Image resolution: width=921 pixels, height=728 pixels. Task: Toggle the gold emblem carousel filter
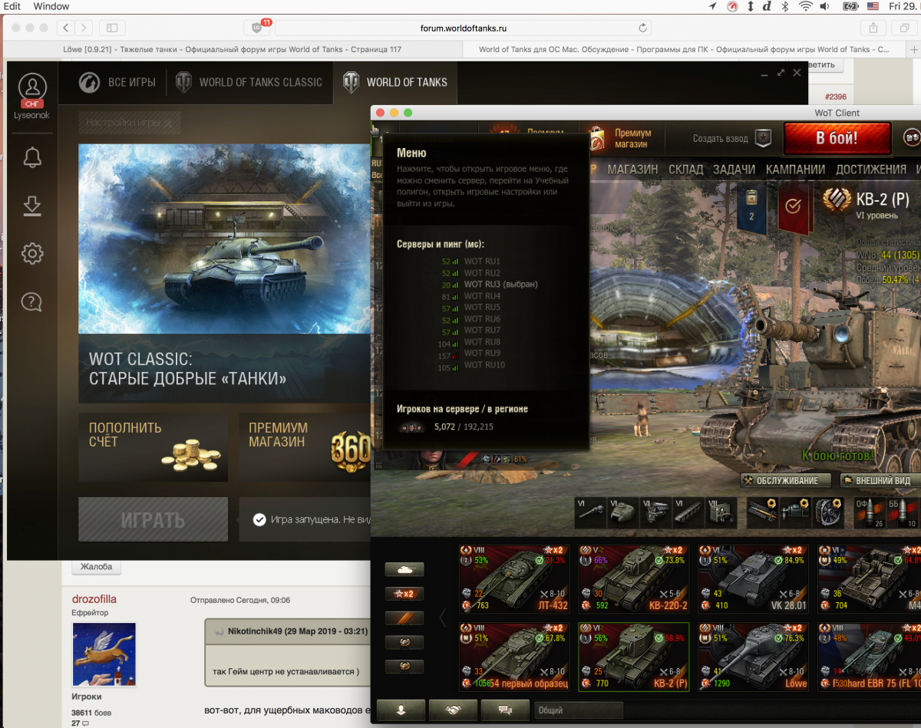pos(404,665)
